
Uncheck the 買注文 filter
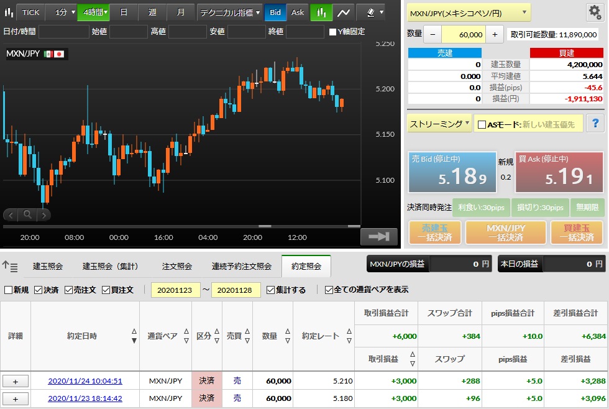pos(106,290)
